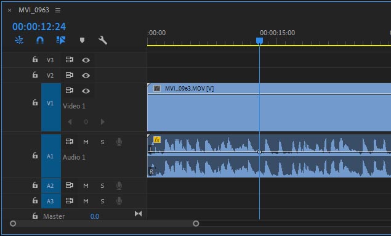Toggle sync lock for A1
Image resolution: width=391 pixels, height=236 pixels.
(x=70, y=142)
